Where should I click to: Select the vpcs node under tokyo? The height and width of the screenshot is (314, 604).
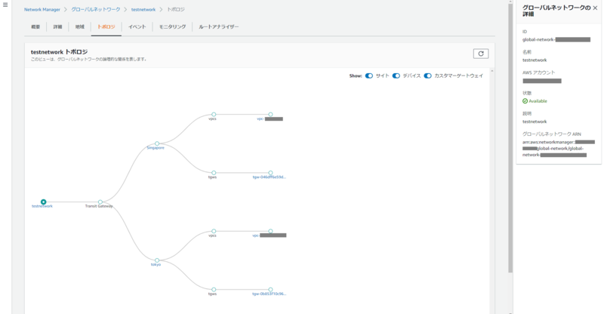click(214, 231)
